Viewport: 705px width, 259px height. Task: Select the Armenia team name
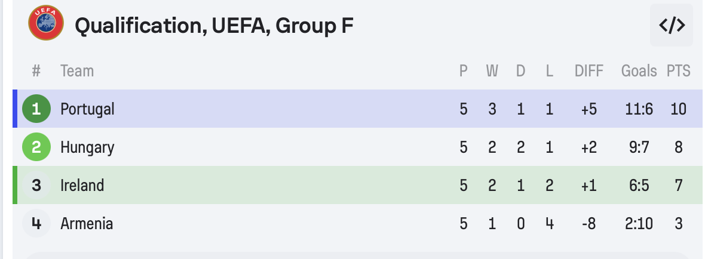87,223
